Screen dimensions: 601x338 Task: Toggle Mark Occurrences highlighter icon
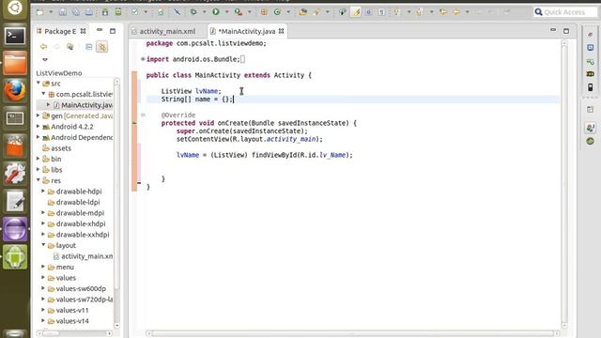(x=356, y=12)
